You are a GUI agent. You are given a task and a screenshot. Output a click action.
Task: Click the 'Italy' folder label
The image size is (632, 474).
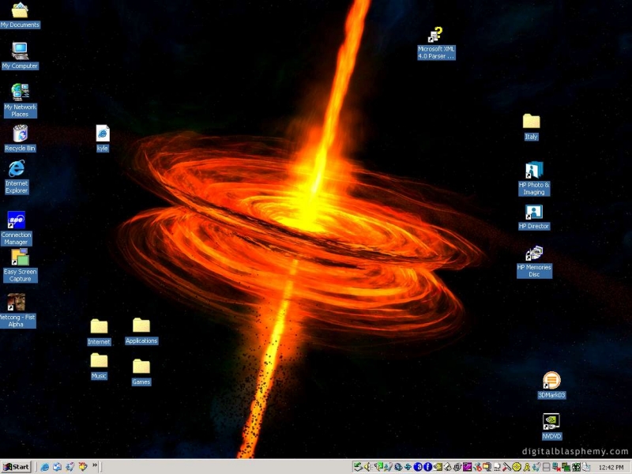[531, 137]
